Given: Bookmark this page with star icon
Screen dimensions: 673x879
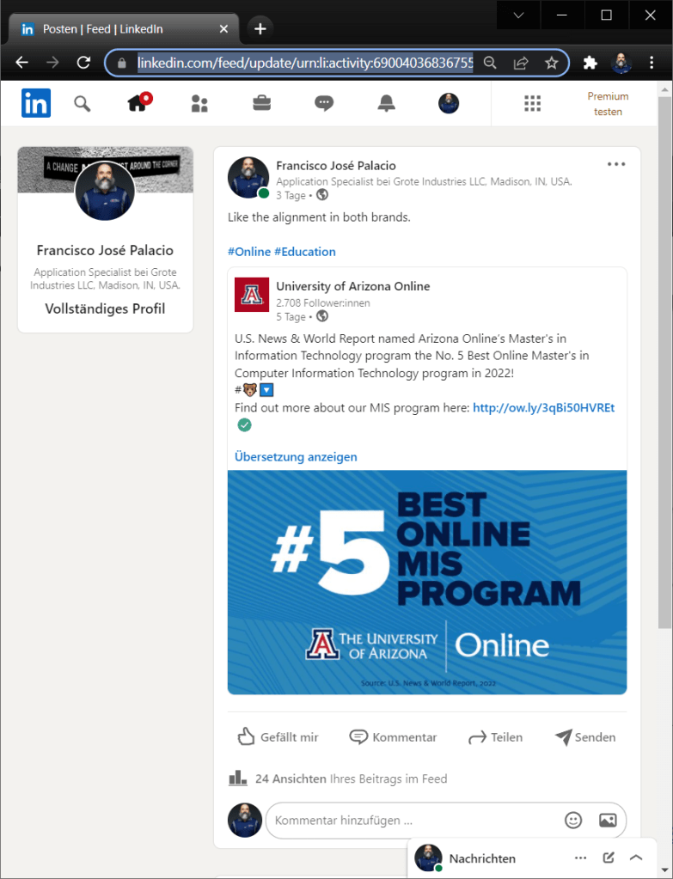Looking at the screenshot, I should click(x=551, y=63).
